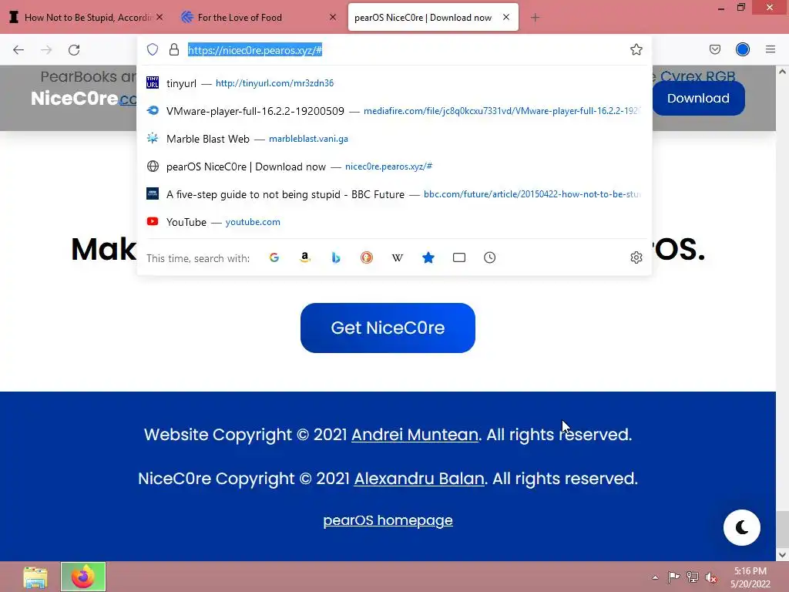Viewport: 789px width, 592px height.
Task: Open the Alexandru Balan link
Action: pyautogui.click(x=419, y=478)
